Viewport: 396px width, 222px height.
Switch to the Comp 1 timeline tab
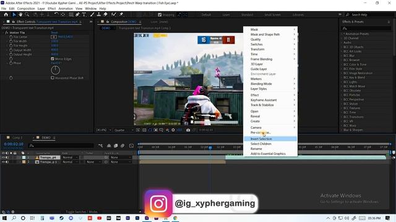pos(17,138)
